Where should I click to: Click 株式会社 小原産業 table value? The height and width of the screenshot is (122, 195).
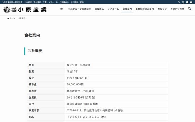click(79, 65)
